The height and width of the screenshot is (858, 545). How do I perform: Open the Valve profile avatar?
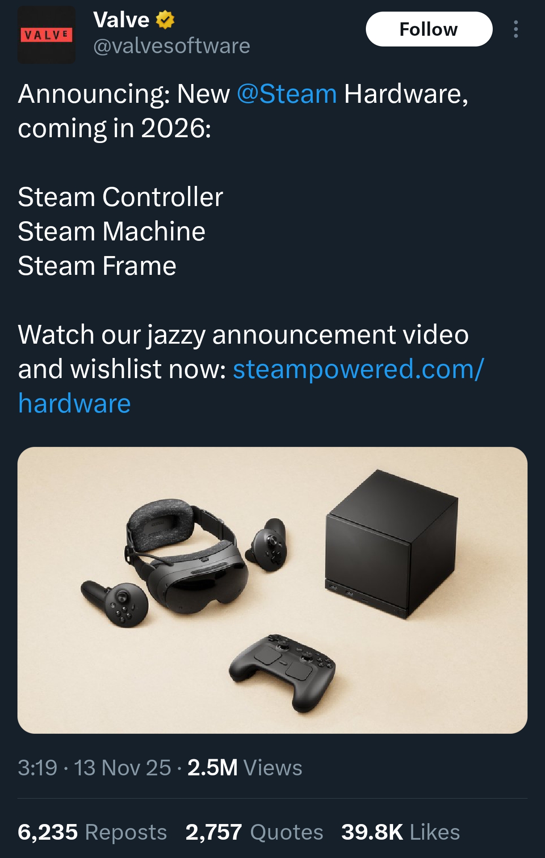click(x=46, y=34)
